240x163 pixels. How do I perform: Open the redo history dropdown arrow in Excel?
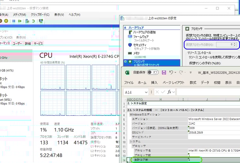[x=185, y=72]
